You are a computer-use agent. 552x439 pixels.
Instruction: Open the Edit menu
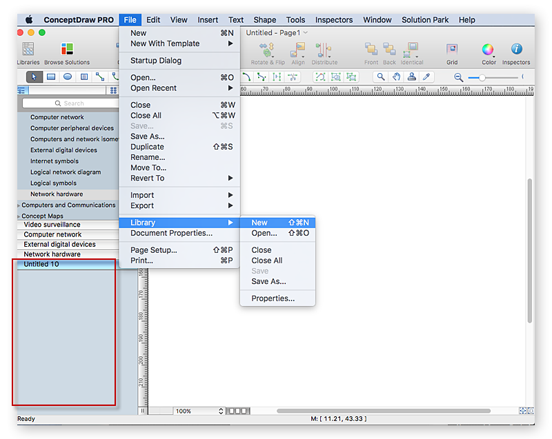pyautogui.click(x=153, y=20)
